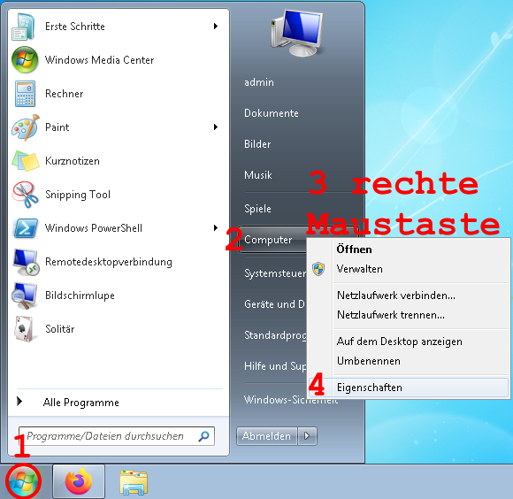Start the Solitär card game icon
This screenshot has height=499, width=513.
coord(24,328)
